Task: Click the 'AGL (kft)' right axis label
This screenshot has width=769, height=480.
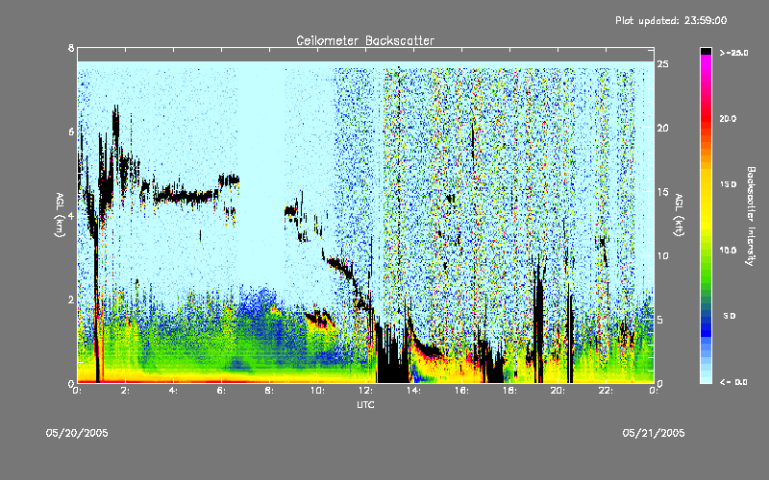Action: (679, 215)
